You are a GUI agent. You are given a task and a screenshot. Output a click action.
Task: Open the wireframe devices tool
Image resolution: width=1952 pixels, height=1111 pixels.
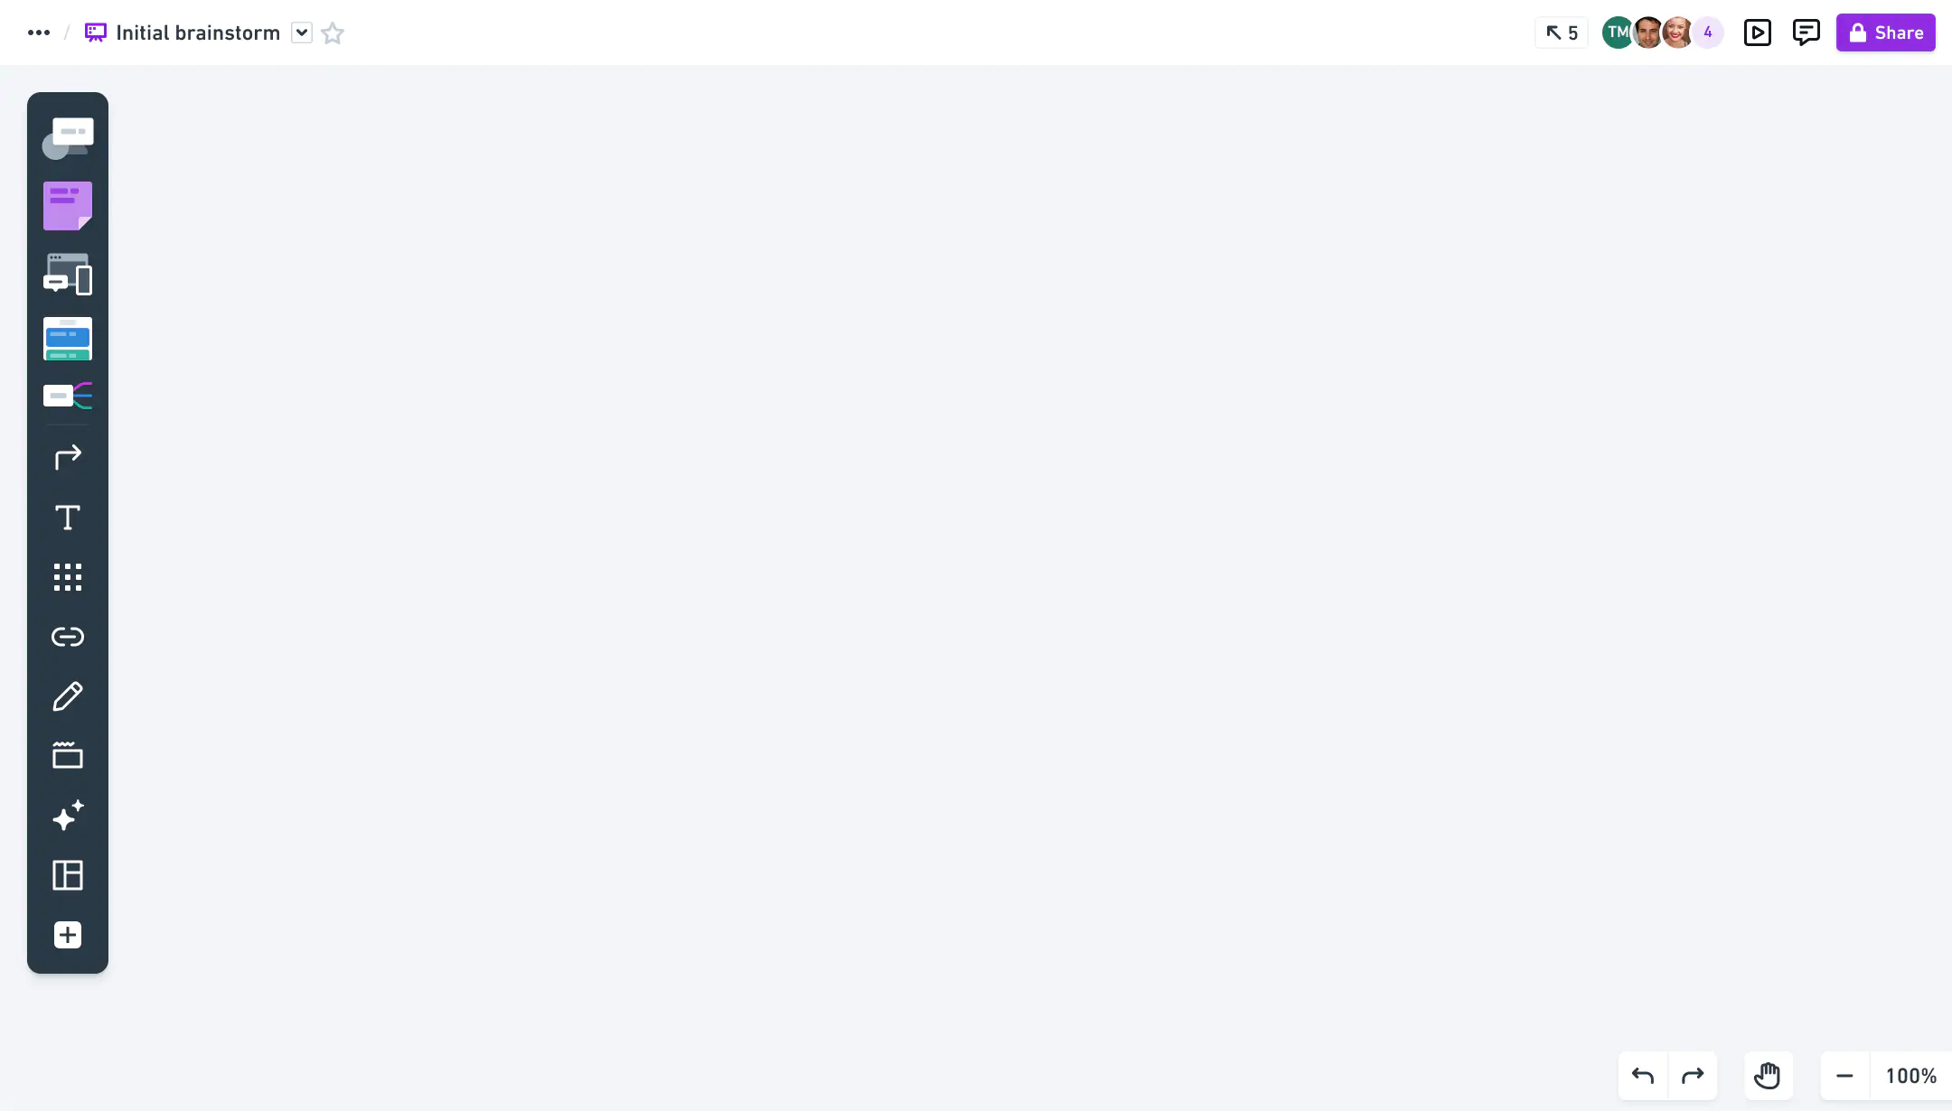click(68, 274)
